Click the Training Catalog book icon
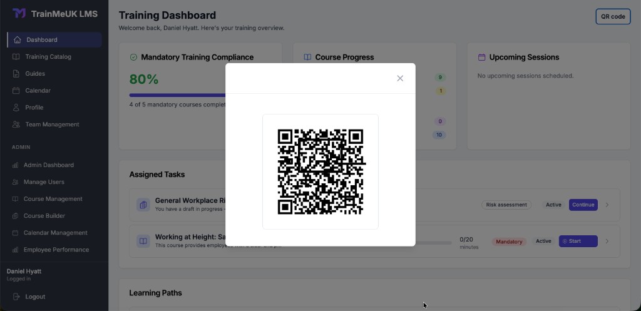 pyautogui.click(x=16, y=57)
